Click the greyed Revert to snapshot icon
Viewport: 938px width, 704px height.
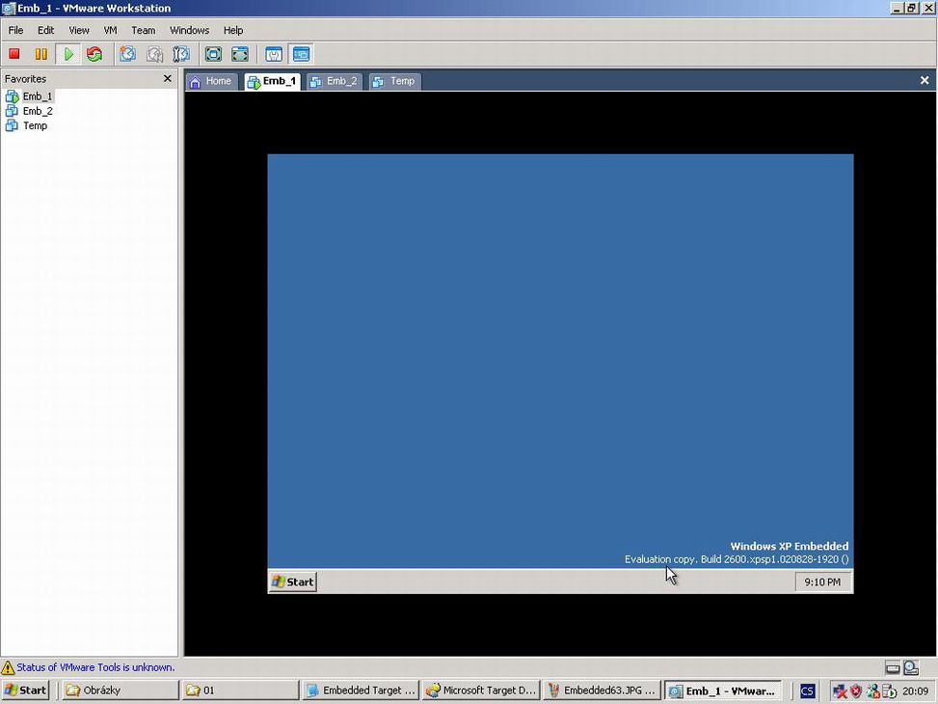154,54
